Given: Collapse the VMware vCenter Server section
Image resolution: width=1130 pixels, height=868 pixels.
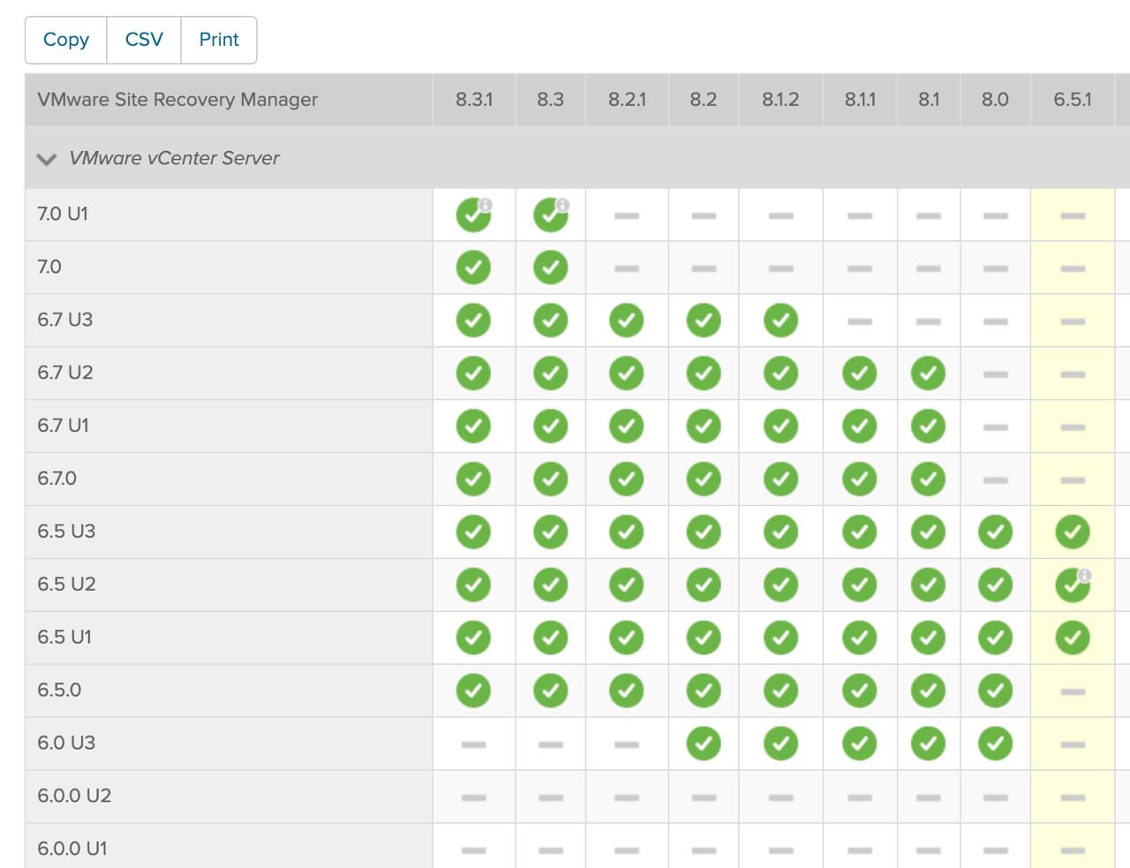Looking at the screenshot, I should (46, 159).
